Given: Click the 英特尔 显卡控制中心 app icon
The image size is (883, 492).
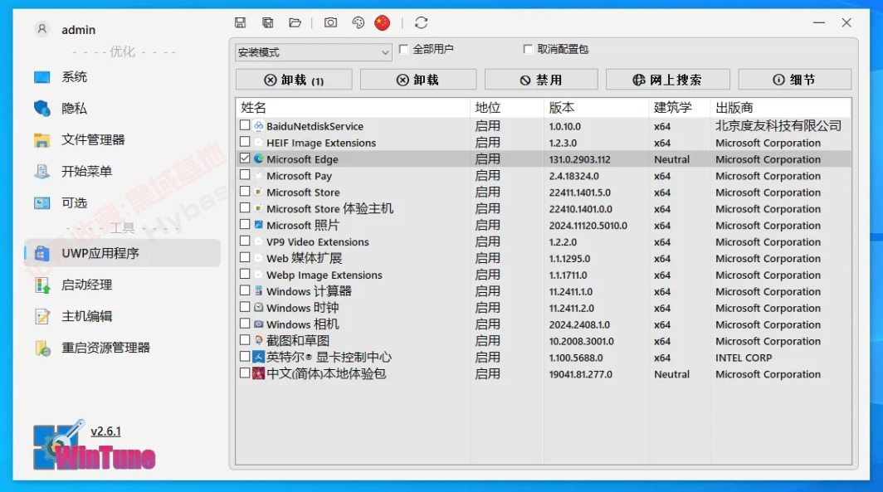Looking at the screenshot, I should tap(258, 357).
